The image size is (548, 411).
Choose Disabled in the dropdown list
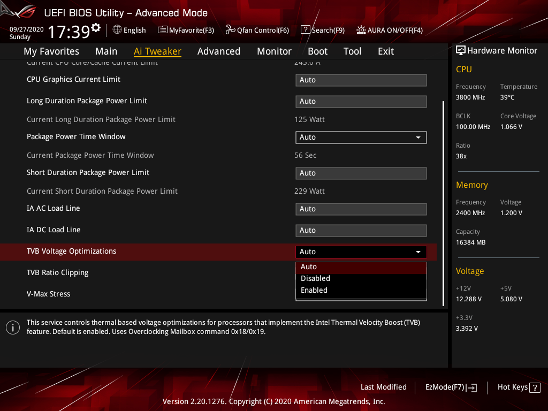[361, 278]
